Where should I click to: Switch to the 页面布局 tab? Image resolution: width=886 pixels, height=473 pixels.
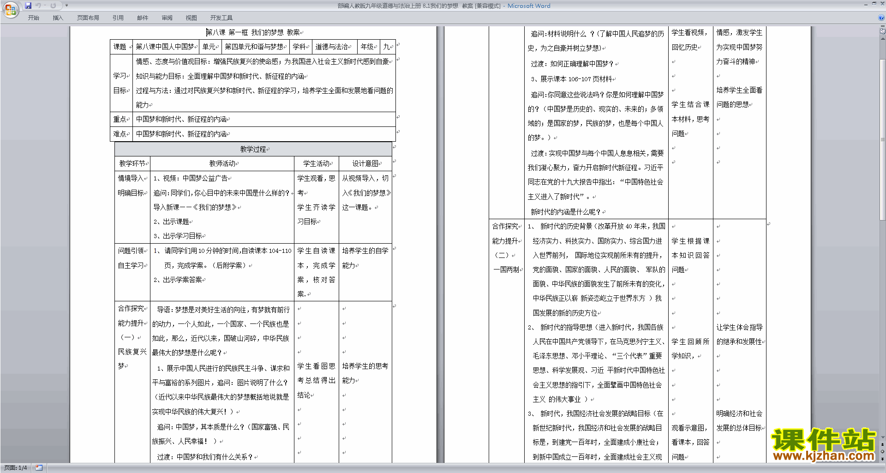tap(88, 18)
